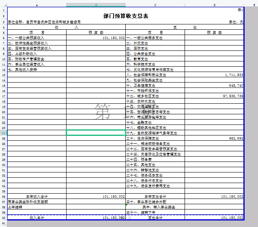The image size is (258, 227).
Task: Select the title cell 部门预算收支总表
Action: [126, 16]
